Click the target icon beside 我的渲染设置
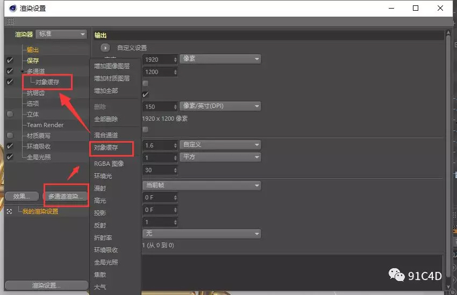Image resolution: width=457 pixels, height=295 pixels. 9,211
